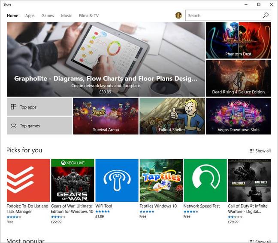Open the Network Speed Test icon
This screenshot has width=278, height=243.
click(205, 180)
